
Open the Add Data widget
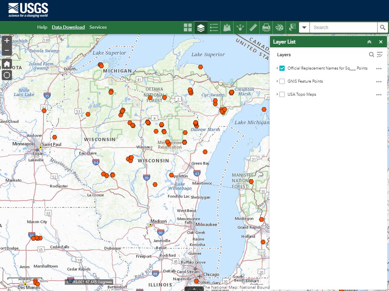(227, 28)
